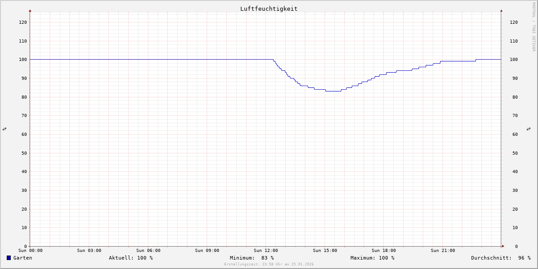Select the Garten legend label
The image size is (538, 269).
coord(23,258)
